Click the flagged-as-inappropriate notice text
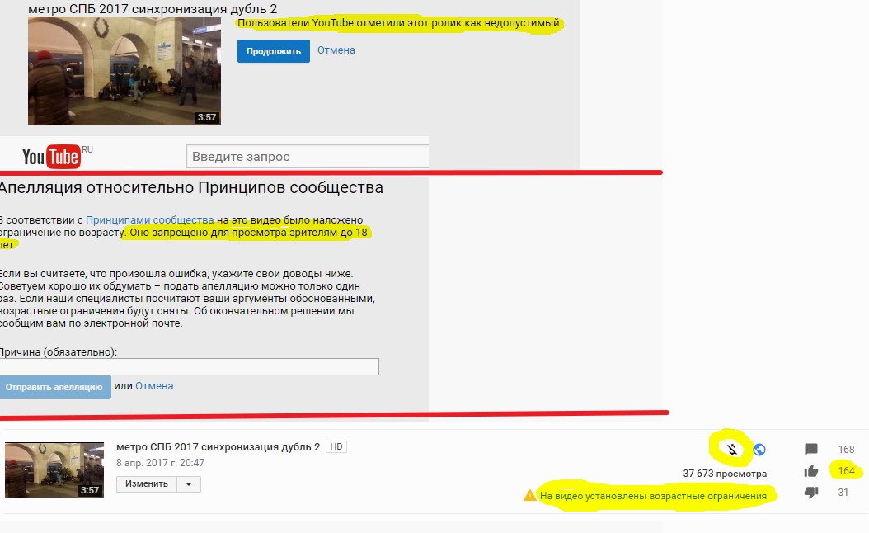This screenshot has width=869, height=533. [400, 23]
